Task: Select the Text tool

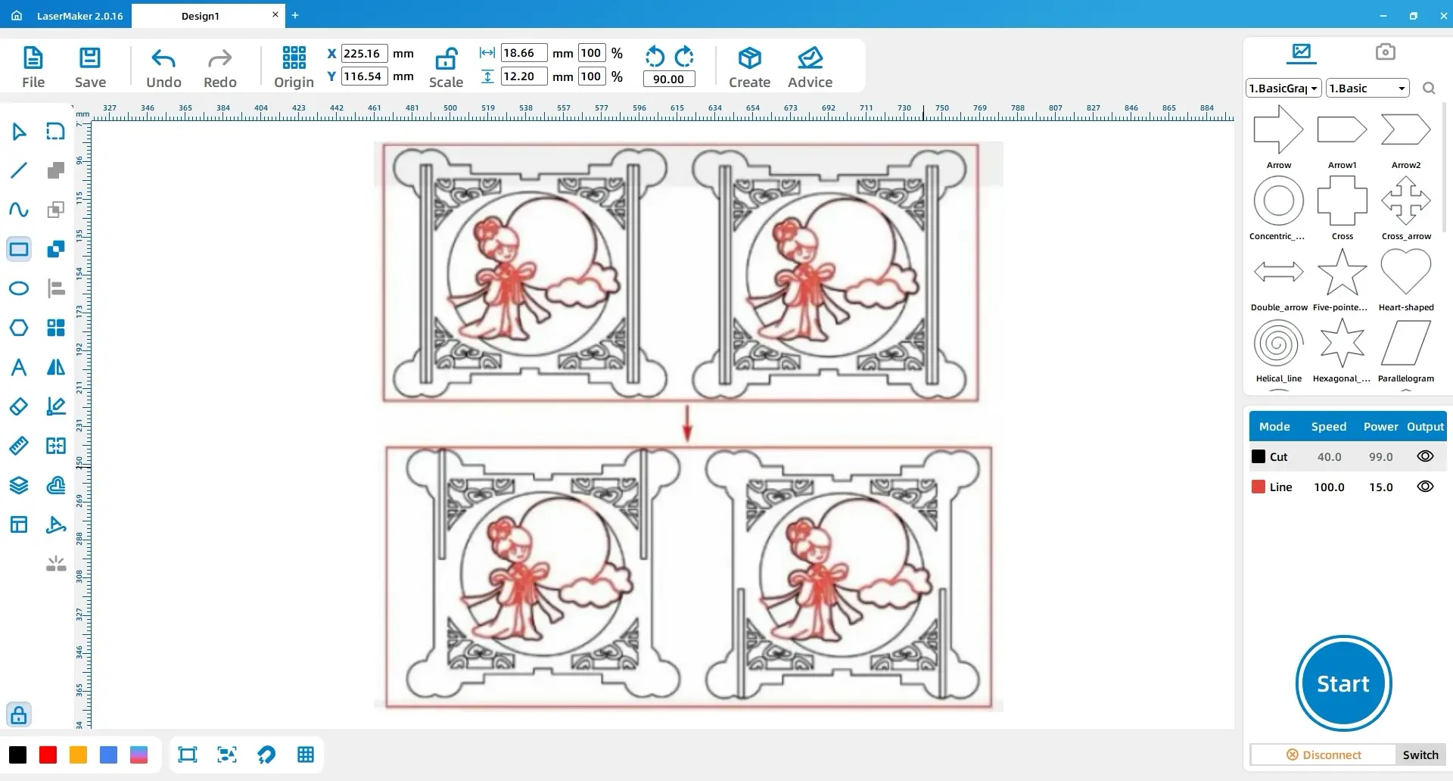Action: (19, 367)
